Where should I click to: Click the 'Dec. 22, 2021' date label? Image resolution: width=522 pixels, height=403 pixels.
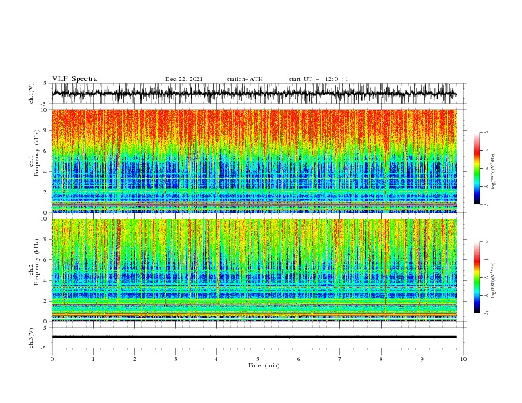click(184, 79)
